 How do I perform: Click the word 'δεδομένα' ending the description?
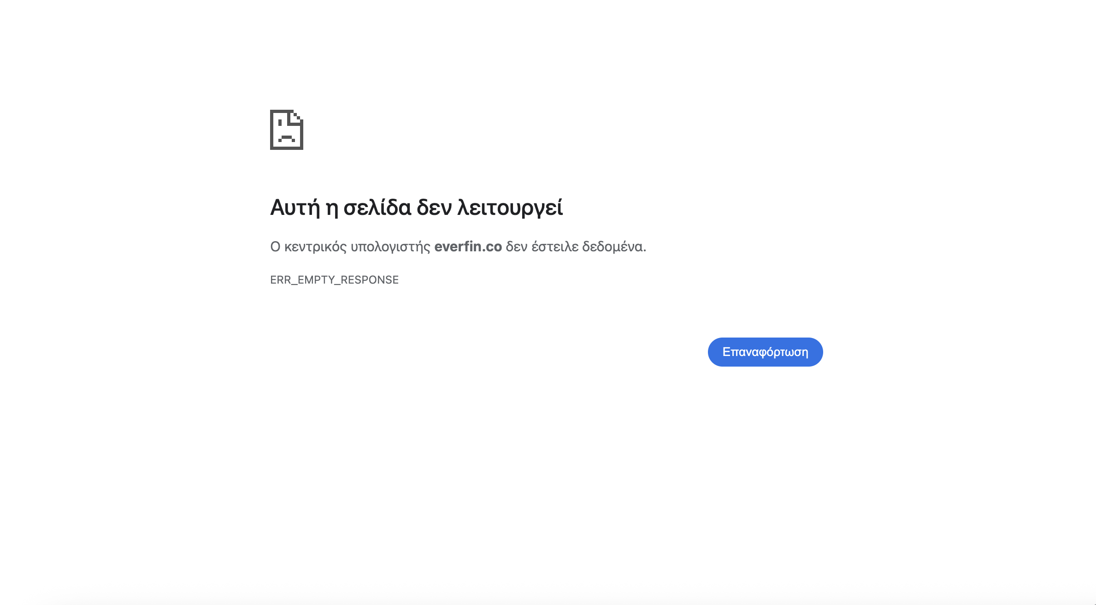point(613,247)
